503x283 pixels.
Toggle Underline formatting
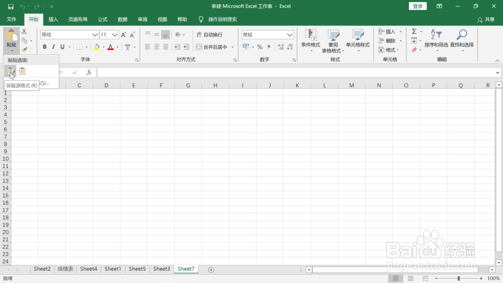click(62, 47)
